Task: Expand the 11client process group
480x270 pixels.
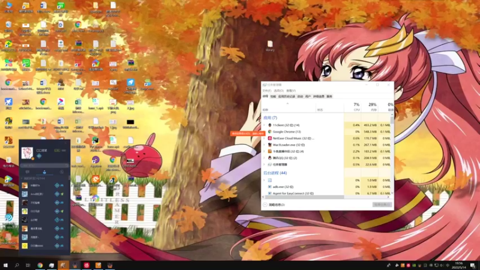Action: point(264,125)
